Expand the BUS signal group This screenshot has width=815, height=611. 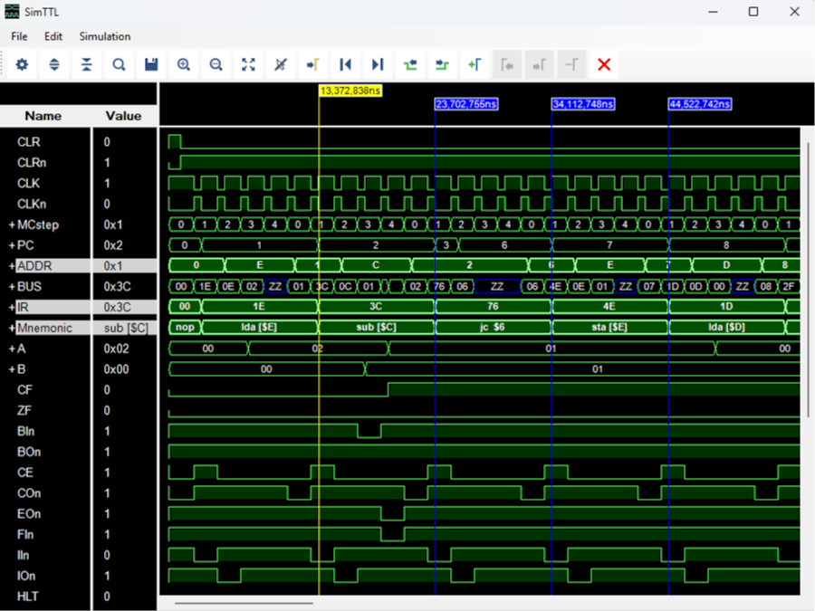click(12, 287)
